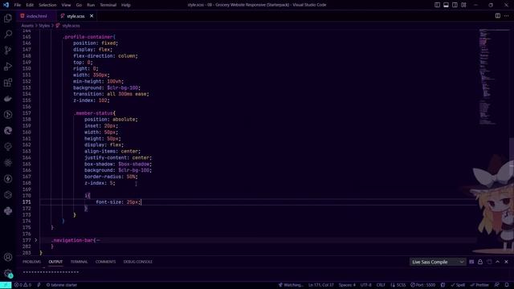
Task: Open Run and Debug view
Action: coord(8,66)
